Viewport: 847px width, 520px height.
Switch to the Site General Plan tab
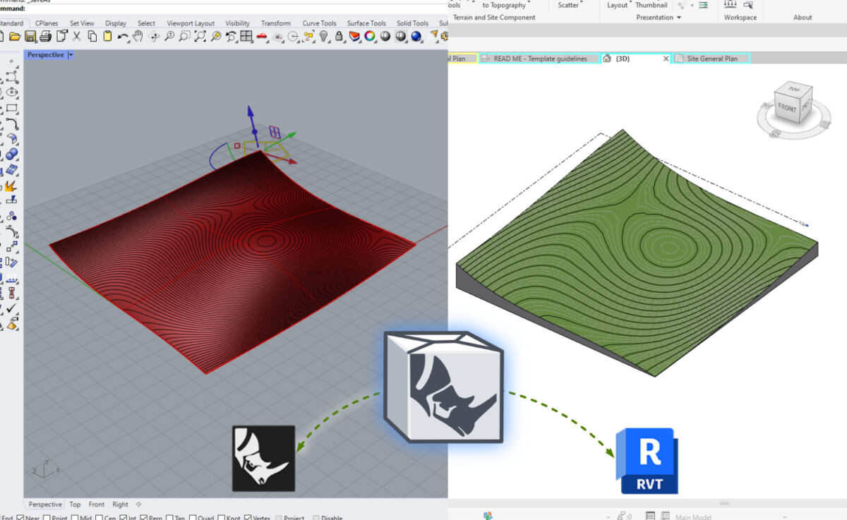pos(714,59)
